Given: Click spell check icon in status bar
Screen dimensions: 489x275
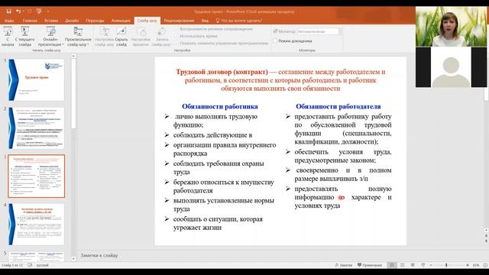Looking at the screenshot, I should [x=30, y=265].
